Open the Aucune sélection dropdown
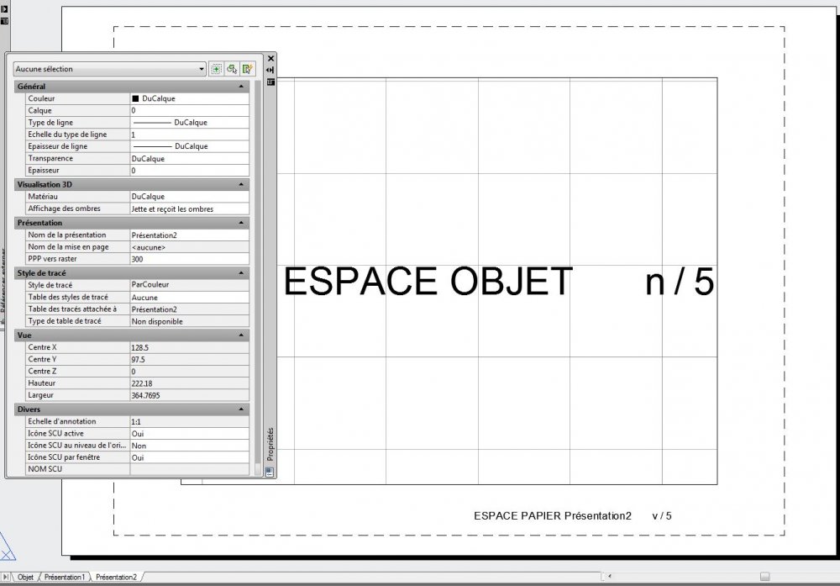Image resolution: width=840 pixels, height=586 pixels. [x=109, y=69]
